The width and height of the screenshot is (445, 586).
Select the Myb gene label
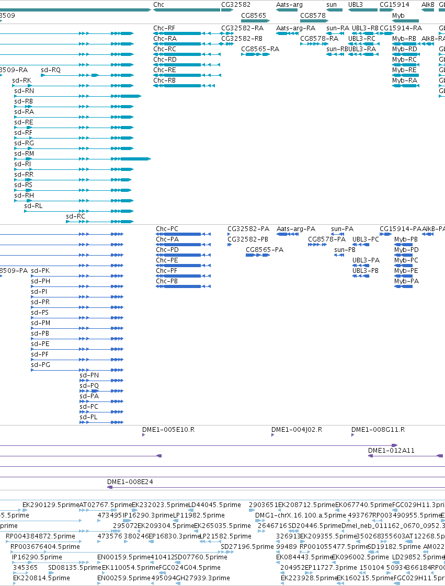398,15
